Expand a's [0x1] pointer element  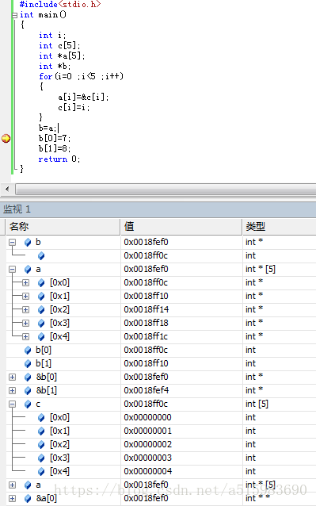coord(26,297)
